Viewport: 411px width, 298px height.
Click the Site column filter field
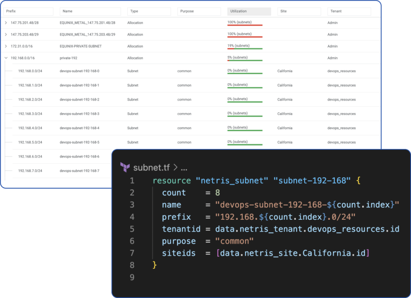point(299,11)
